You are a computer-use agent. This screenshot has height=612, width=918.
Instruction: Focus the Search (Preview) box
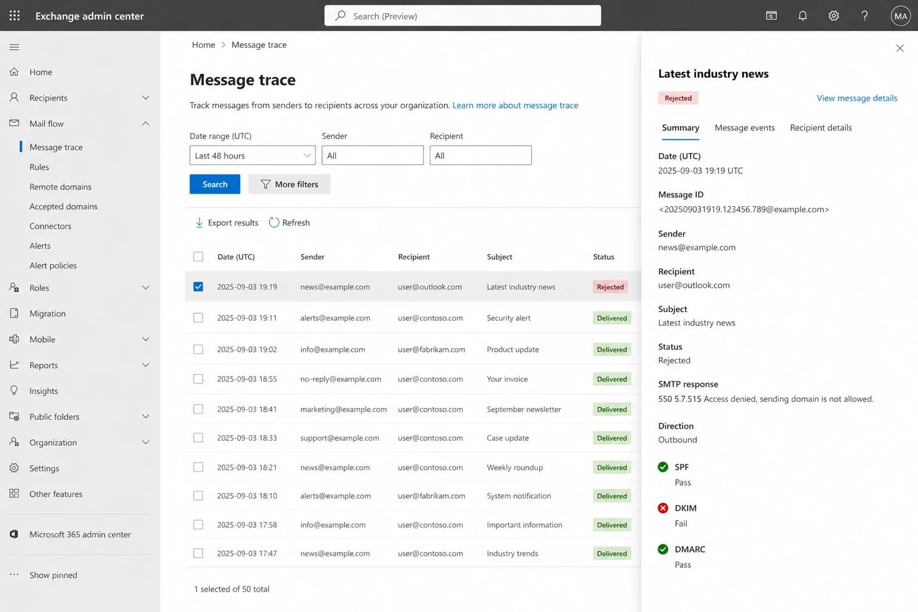pyautogui.click(x=463, y=16)
